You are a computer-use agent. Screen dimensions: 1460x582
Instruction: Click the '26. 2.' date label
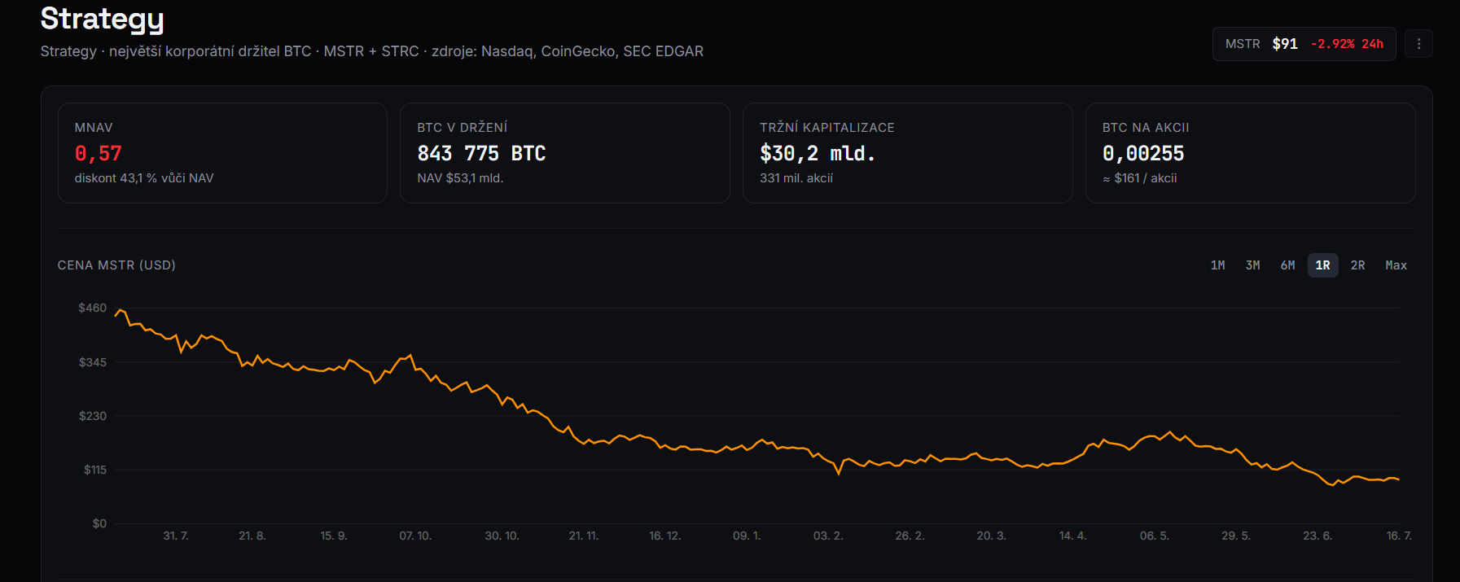910,536
